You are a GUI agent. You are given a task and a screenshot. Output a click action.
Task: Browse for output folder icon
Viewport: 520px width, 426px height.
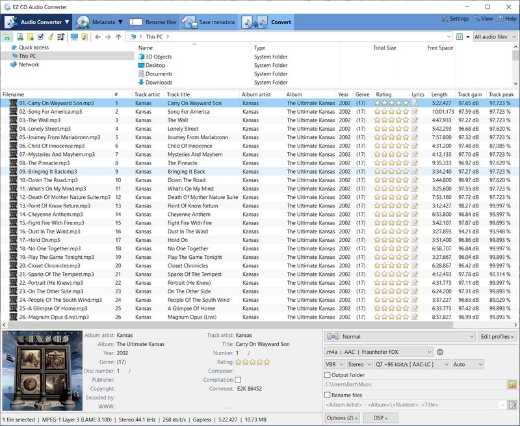512,384
